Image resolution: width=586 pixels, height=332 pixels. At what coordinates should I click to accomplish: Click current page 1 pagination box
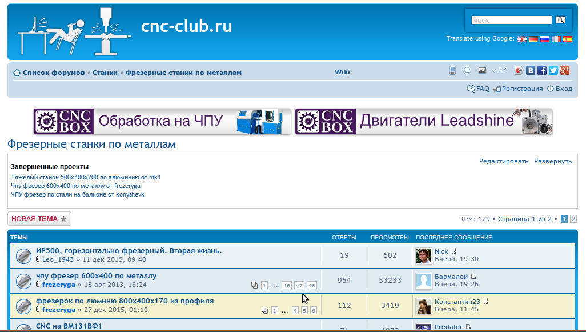click(x=564, y=219)
